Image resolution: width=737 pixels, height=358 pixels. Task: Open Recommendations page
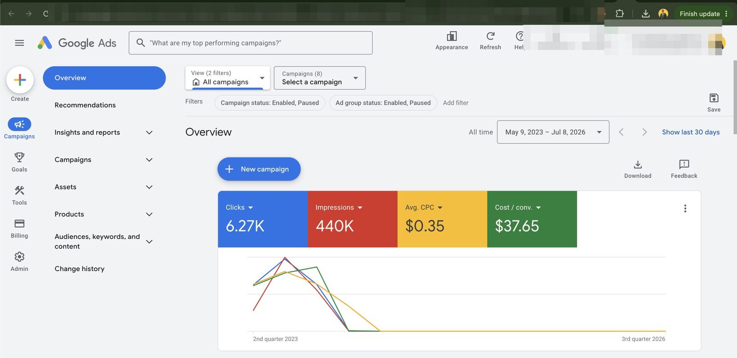(x=85, y=105)
